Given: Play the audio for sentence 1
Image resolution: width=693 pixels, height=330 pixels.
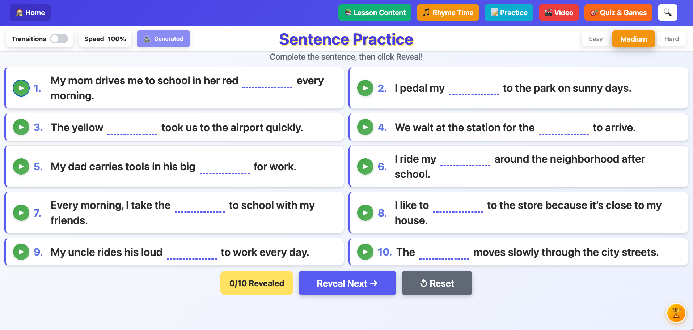Looking at the screenshot, I should [x=21, y=88].
